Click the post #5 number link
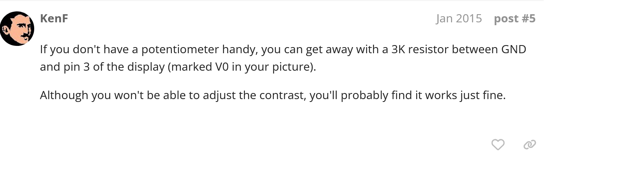The width and height of the screenshot is (630, 171). pos(514,19)
